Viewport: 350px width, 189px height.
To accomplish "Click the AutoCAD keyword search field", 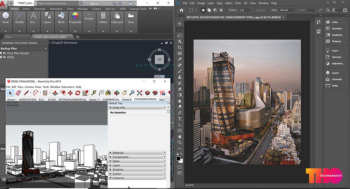I will pyautogui.click(x=57, y=3).
